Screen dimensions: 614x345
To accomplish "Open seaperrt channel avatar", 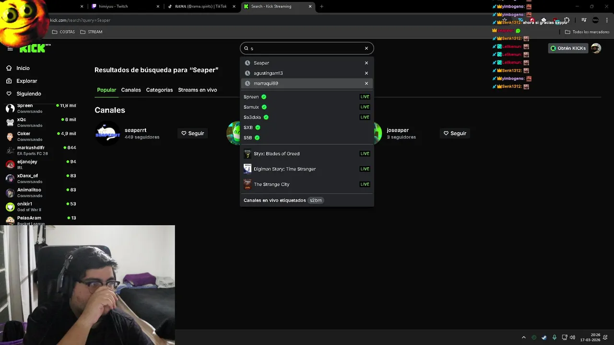I will 107,133.
